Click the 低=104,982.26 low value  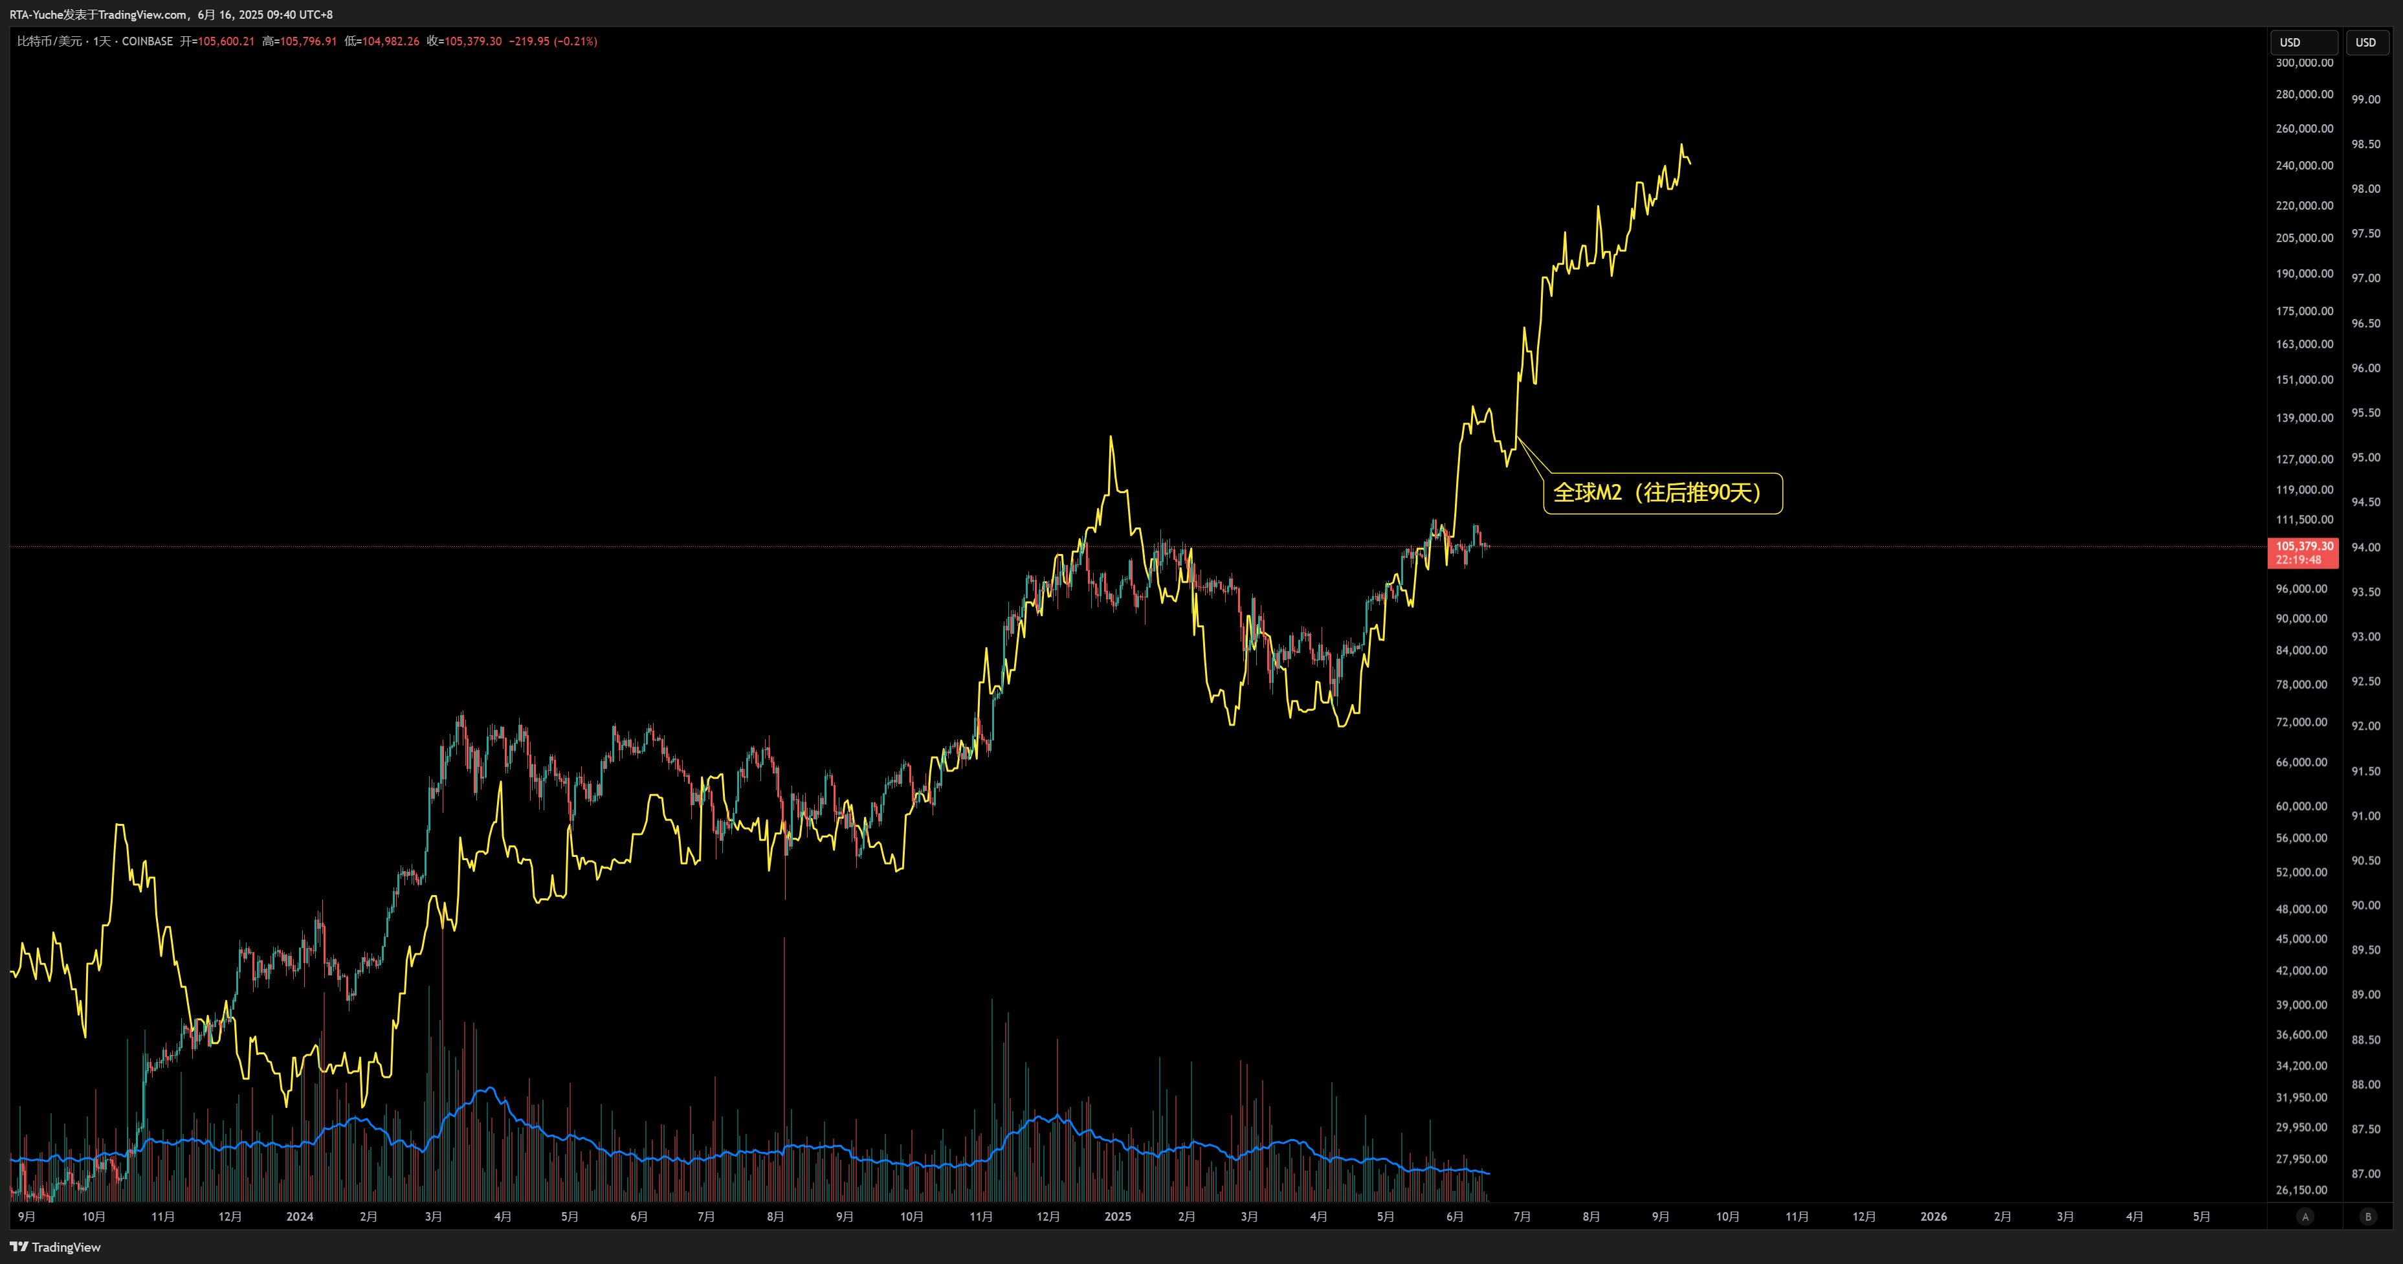click(x=382, y=41)
